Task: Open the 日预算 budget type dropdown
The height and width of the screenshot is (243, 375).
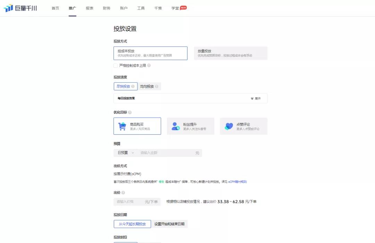Action: click(x=125, y=153)
